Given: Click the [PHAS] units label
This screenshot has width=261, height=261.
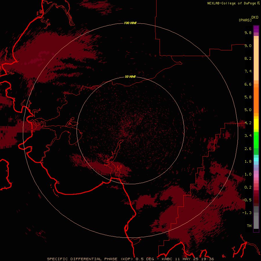Looking at the screenshot, I should tap(245, 20).
